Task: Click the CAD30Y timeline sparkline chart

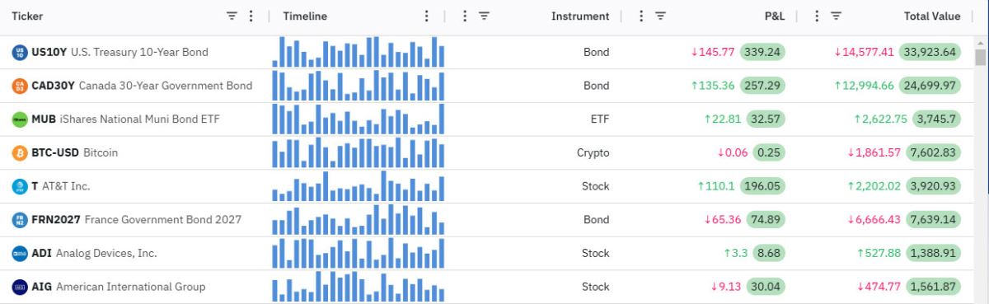Action: (x=358, y=86)
